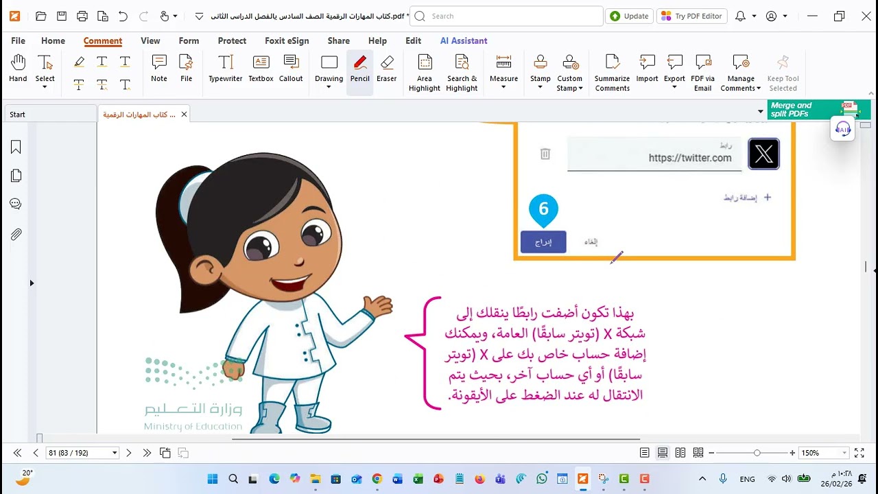Open the File menu
This screenshot has width=878, height=494.
(x=19, y=40)
